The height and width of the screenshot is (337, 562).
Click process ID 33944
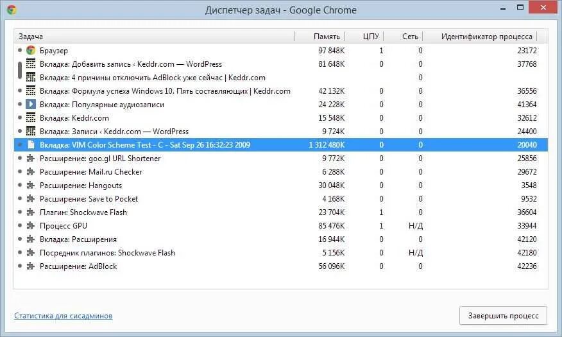527,226
